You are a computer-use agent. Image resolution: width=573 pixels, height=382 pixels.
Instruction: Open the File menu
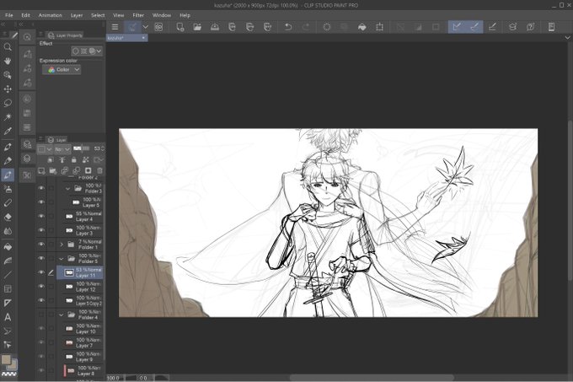pyautogui.click(x=9, y=15)
